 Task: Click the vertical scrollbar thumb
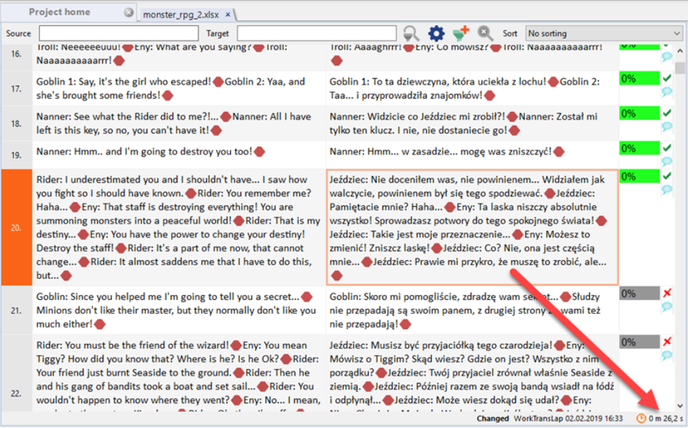pos(680,68)
